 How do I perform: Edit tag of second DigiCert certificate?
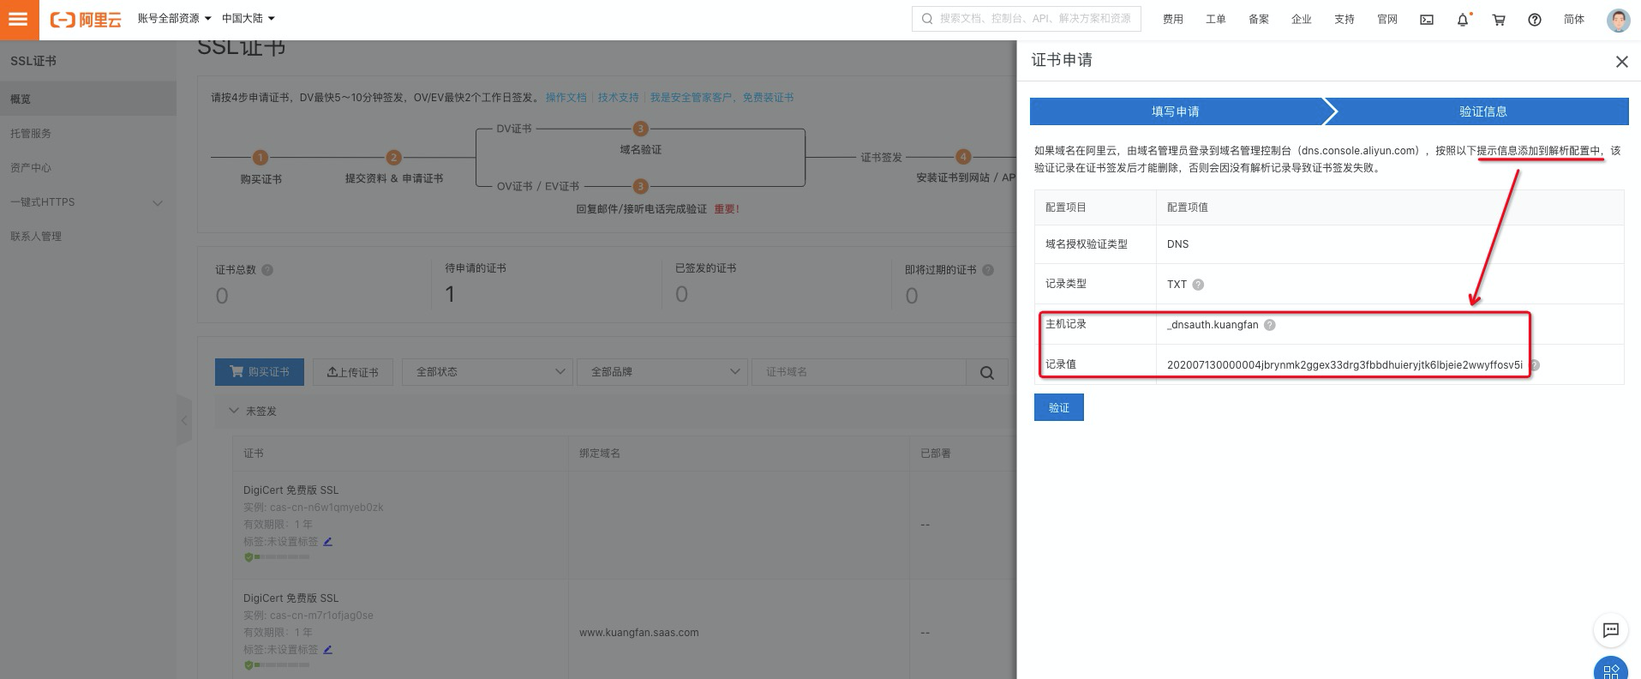[327, 650]
